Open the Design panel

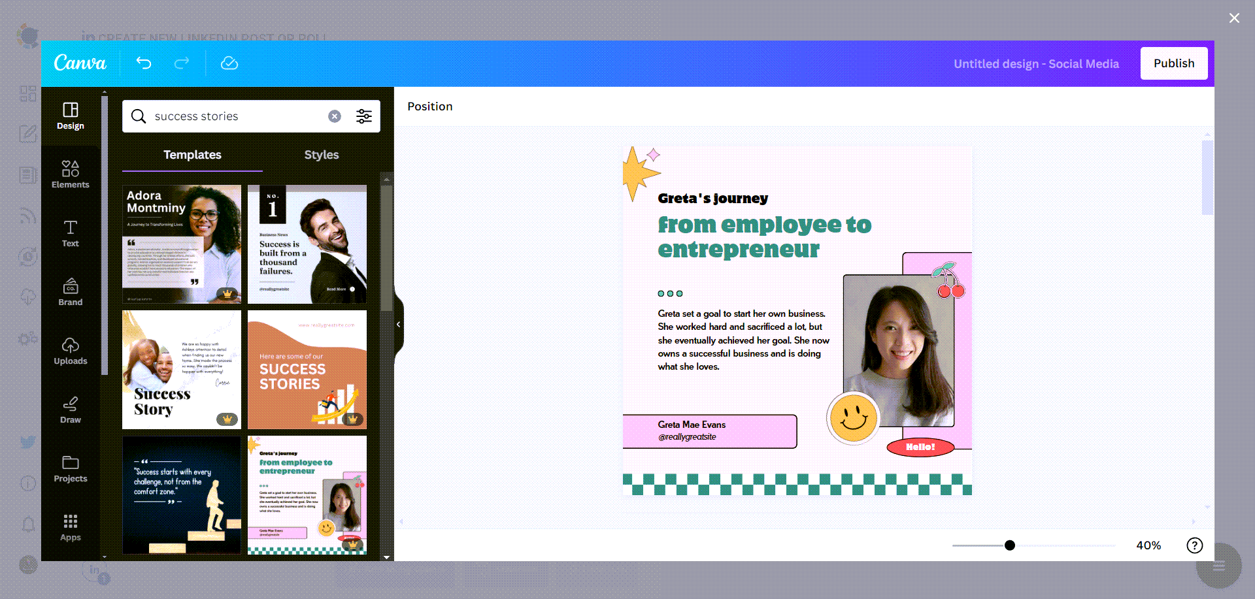coord(70,116)
